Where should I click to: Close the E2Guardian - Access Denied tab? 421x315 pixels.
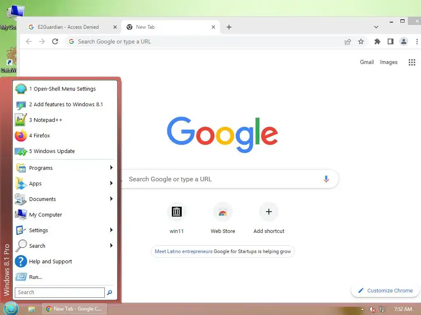click(115, 27)
